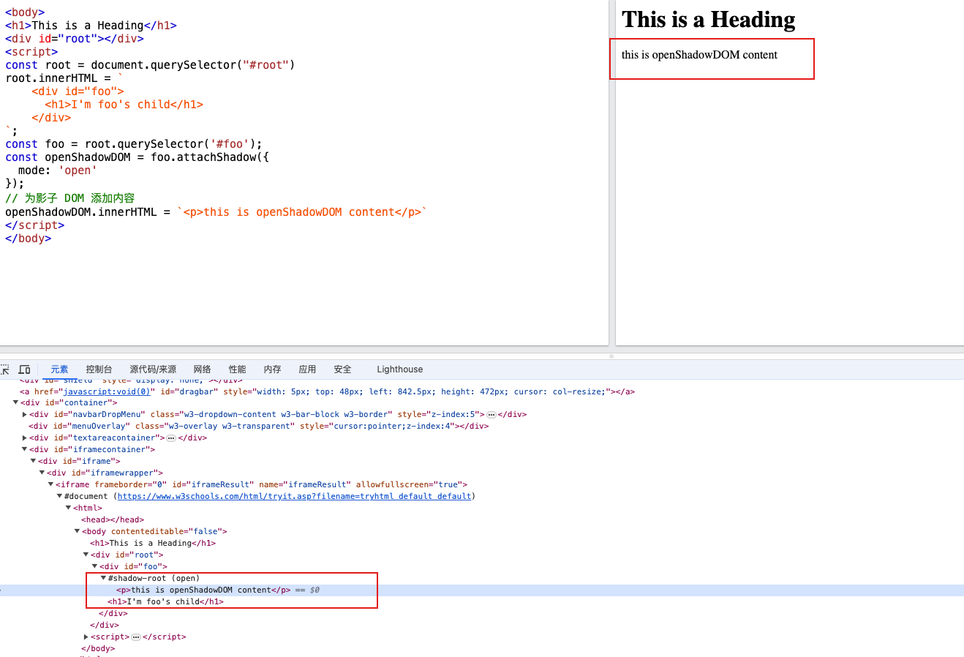Reveal textareacontainer contents via ellipsis badge

(x=171, y=438)
